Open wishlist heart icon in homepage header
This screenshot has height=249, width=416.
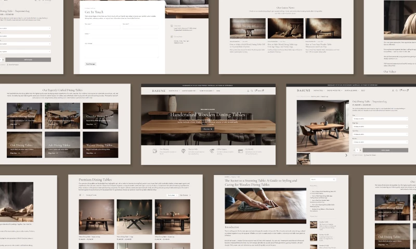pos(256,90)
